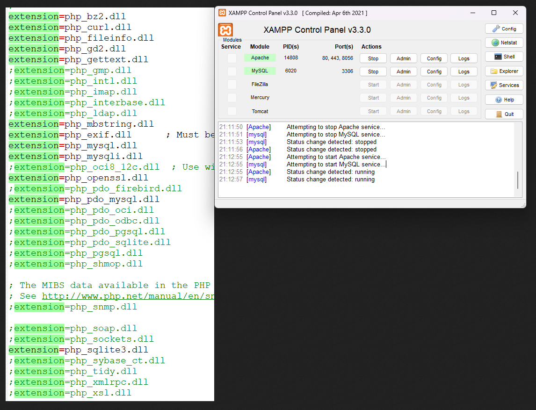Toggle the Tomcat service checkbox

[x=232, y=111]
